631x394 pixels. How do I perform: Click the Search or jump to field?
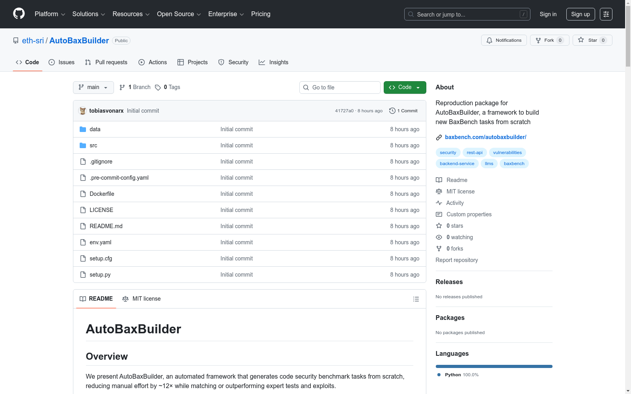(467, 14)
